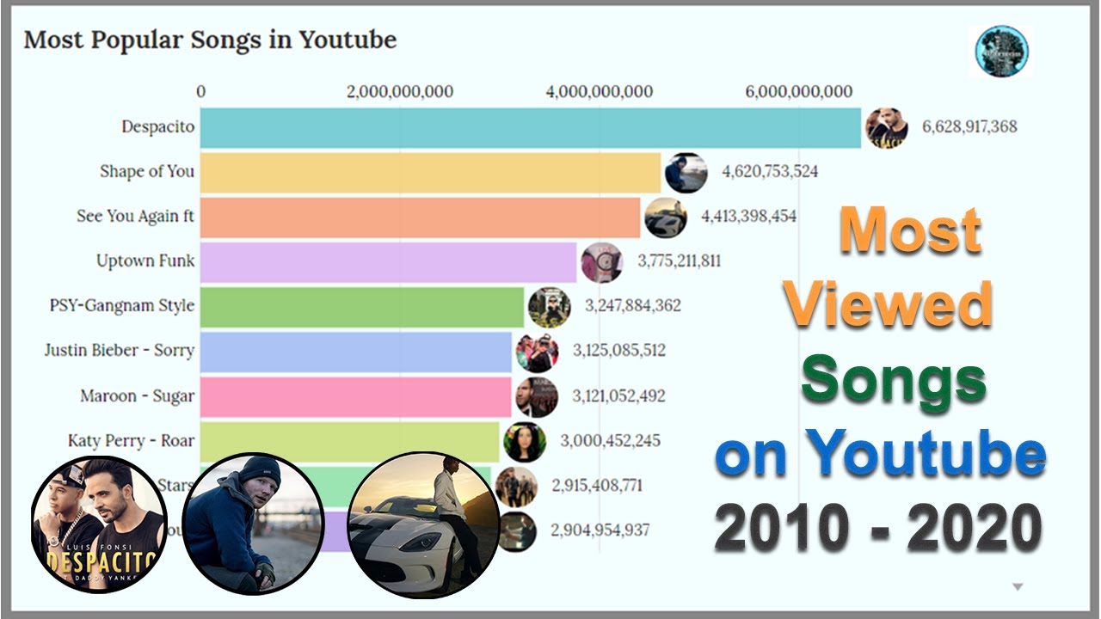Screen dimensions: 1101x619
Task: Click the purple Uptown Funk bar
Action: (389, 262)
